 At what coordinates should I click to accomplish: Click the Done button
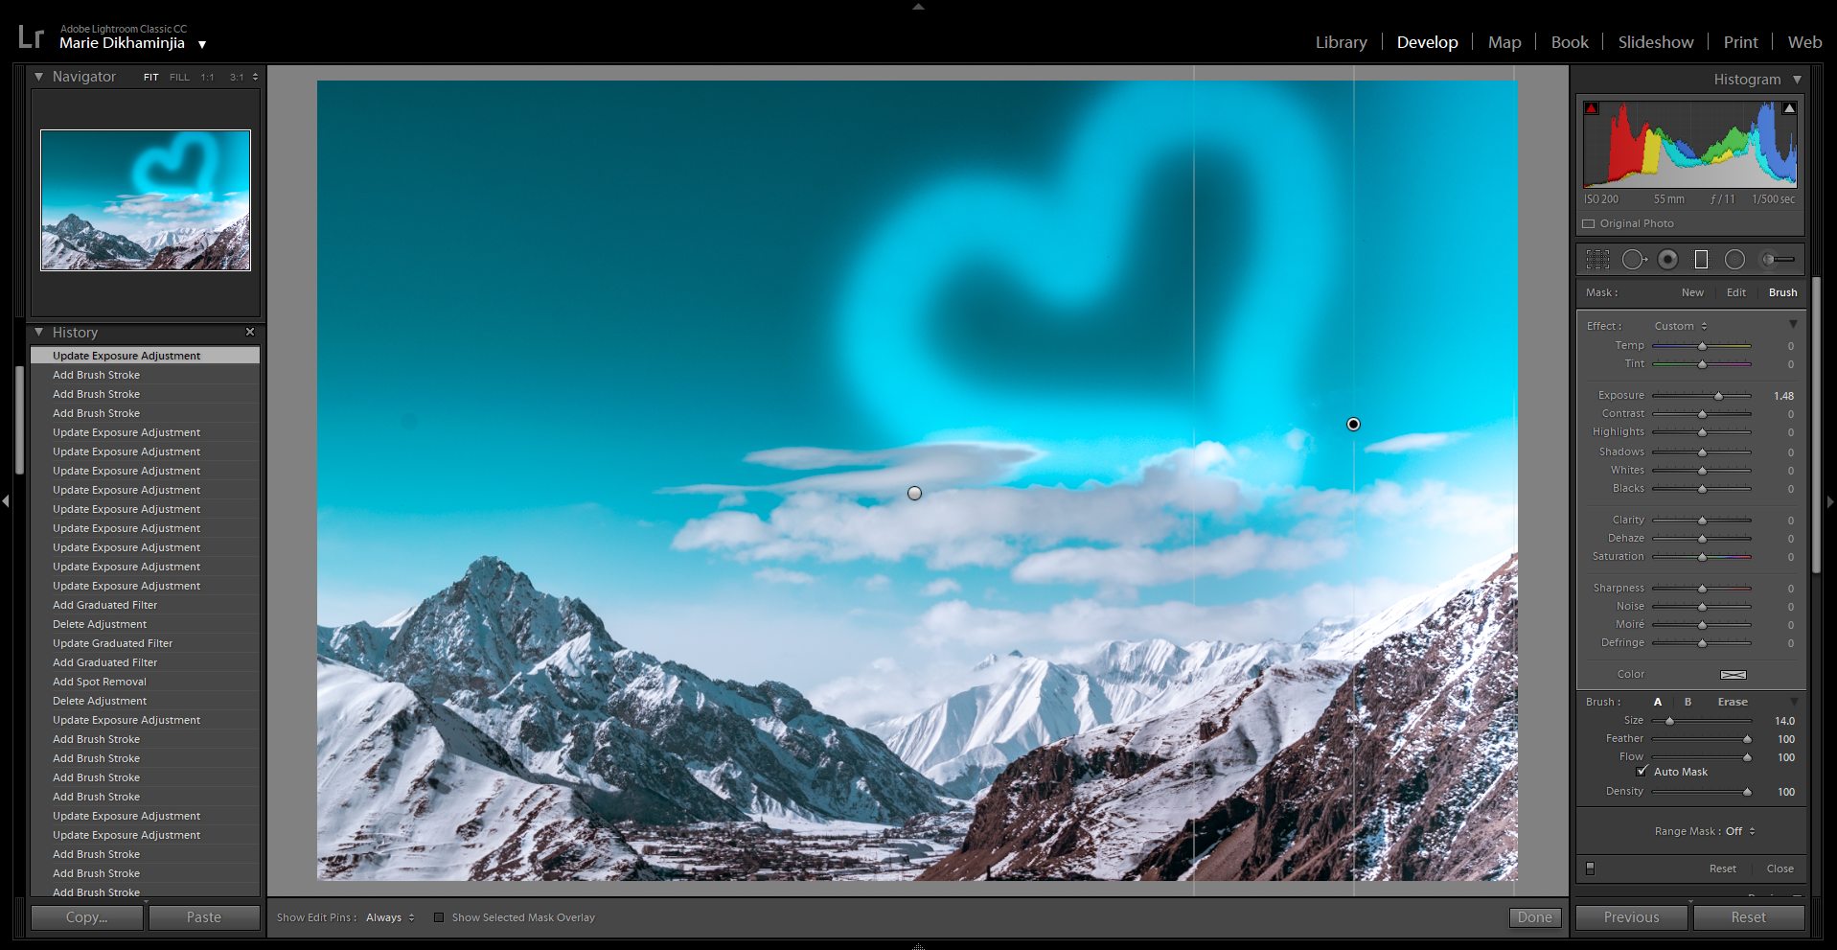click(x=1534, y=917)
